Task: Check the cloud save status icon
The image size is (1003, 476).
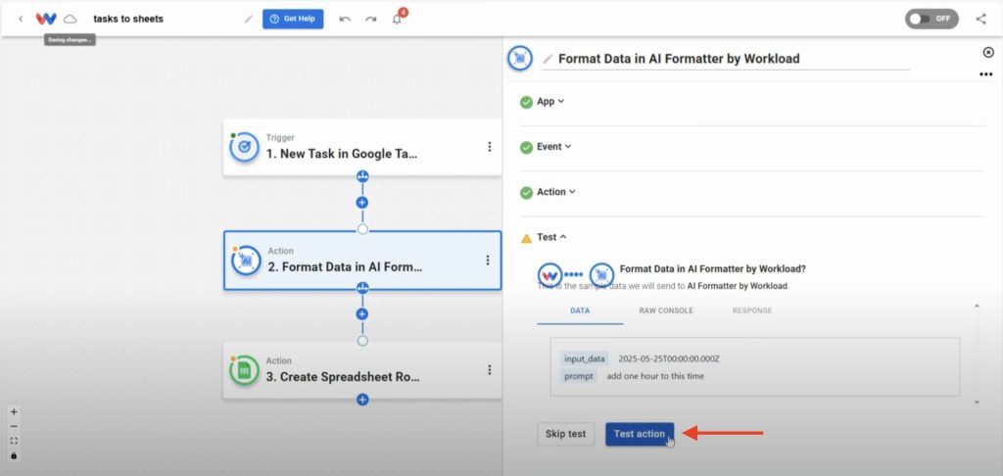Action: tap(70, 20)
